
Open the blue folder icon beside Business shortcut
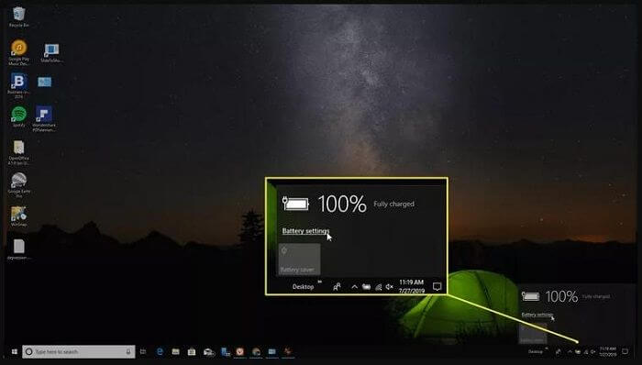tap(45, 82)
